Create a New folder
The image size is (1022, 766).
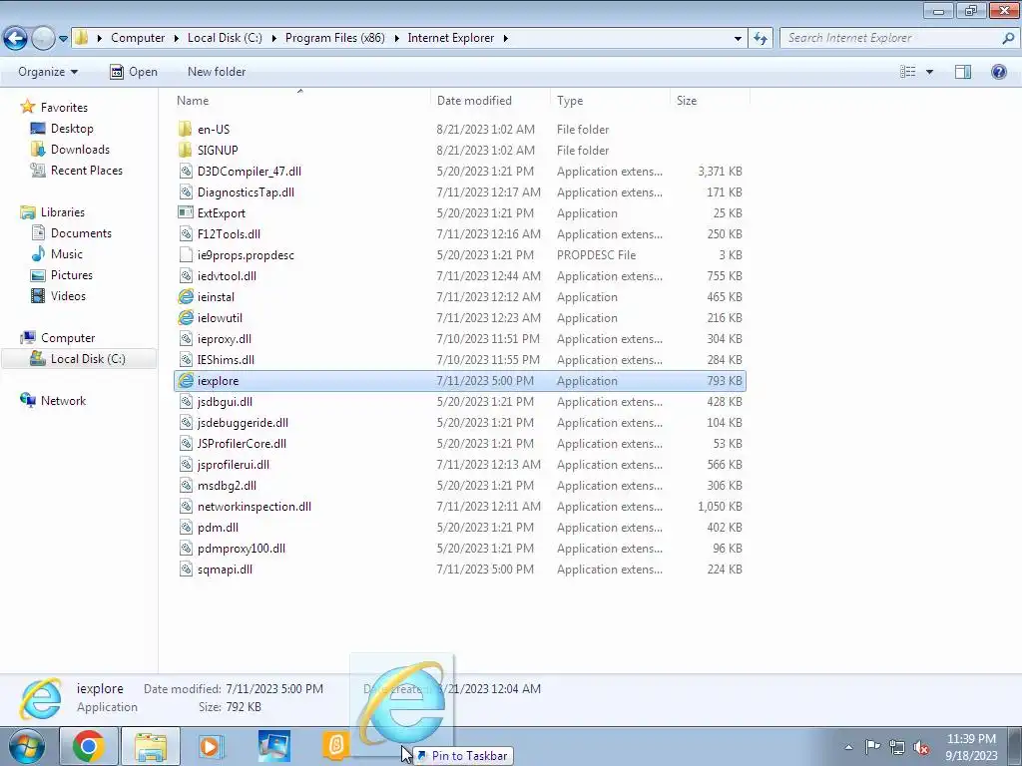pyautogui.click(x=217, y=72)
